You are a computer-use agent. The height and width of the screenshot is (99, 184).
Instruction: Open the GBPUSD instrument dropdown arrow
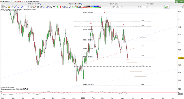[3, 1]
